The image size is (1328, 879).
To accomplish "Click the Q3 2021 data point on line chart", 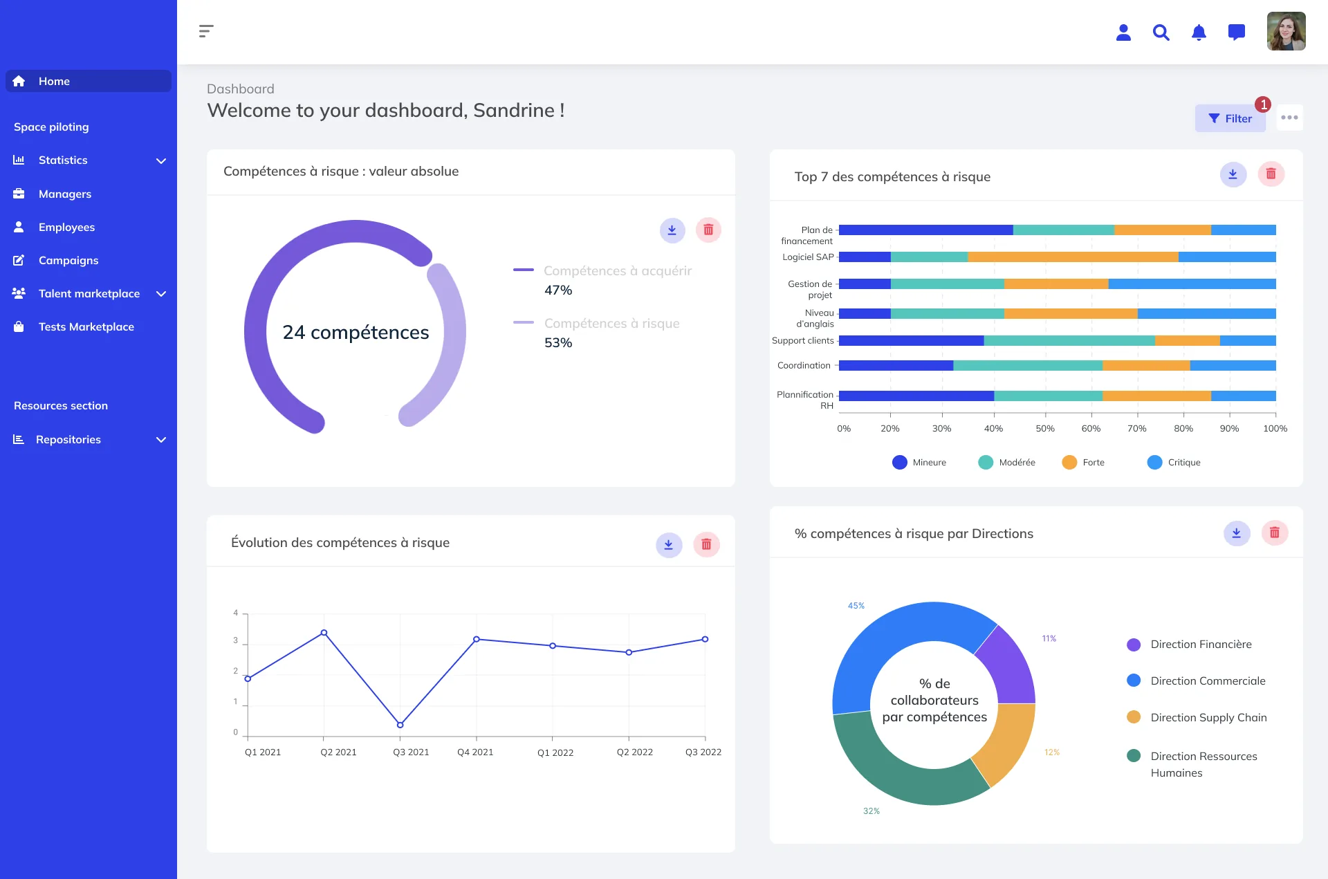I will pyautogui.click(x=400, y=725).
